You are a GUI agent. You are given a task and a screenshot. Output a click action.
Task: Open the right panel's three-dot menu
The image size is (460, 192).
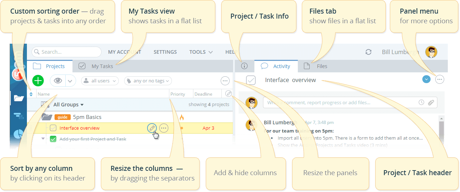click(440, 80)
